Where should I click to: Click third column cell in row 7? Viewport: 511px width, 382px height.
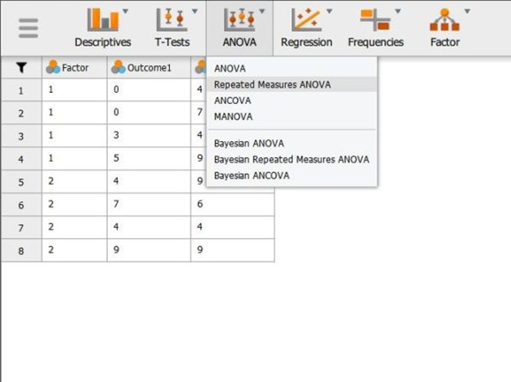click(x=233, y=227)
